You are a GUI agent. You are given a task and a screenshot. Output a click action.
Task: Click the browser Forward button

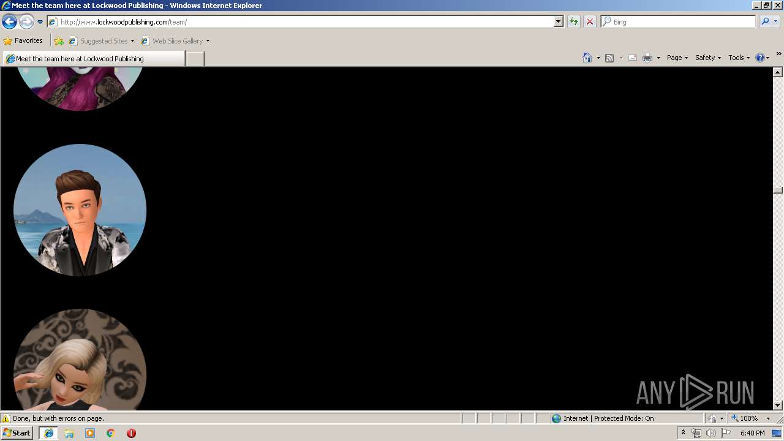coord(26,22)
